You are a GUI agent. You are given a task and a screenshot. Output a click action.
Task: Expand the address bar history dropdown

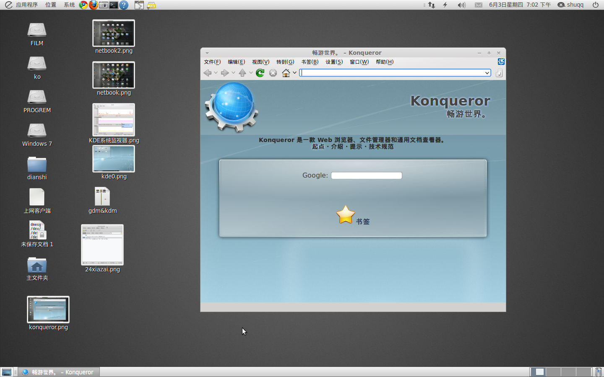tap(486, 72)
